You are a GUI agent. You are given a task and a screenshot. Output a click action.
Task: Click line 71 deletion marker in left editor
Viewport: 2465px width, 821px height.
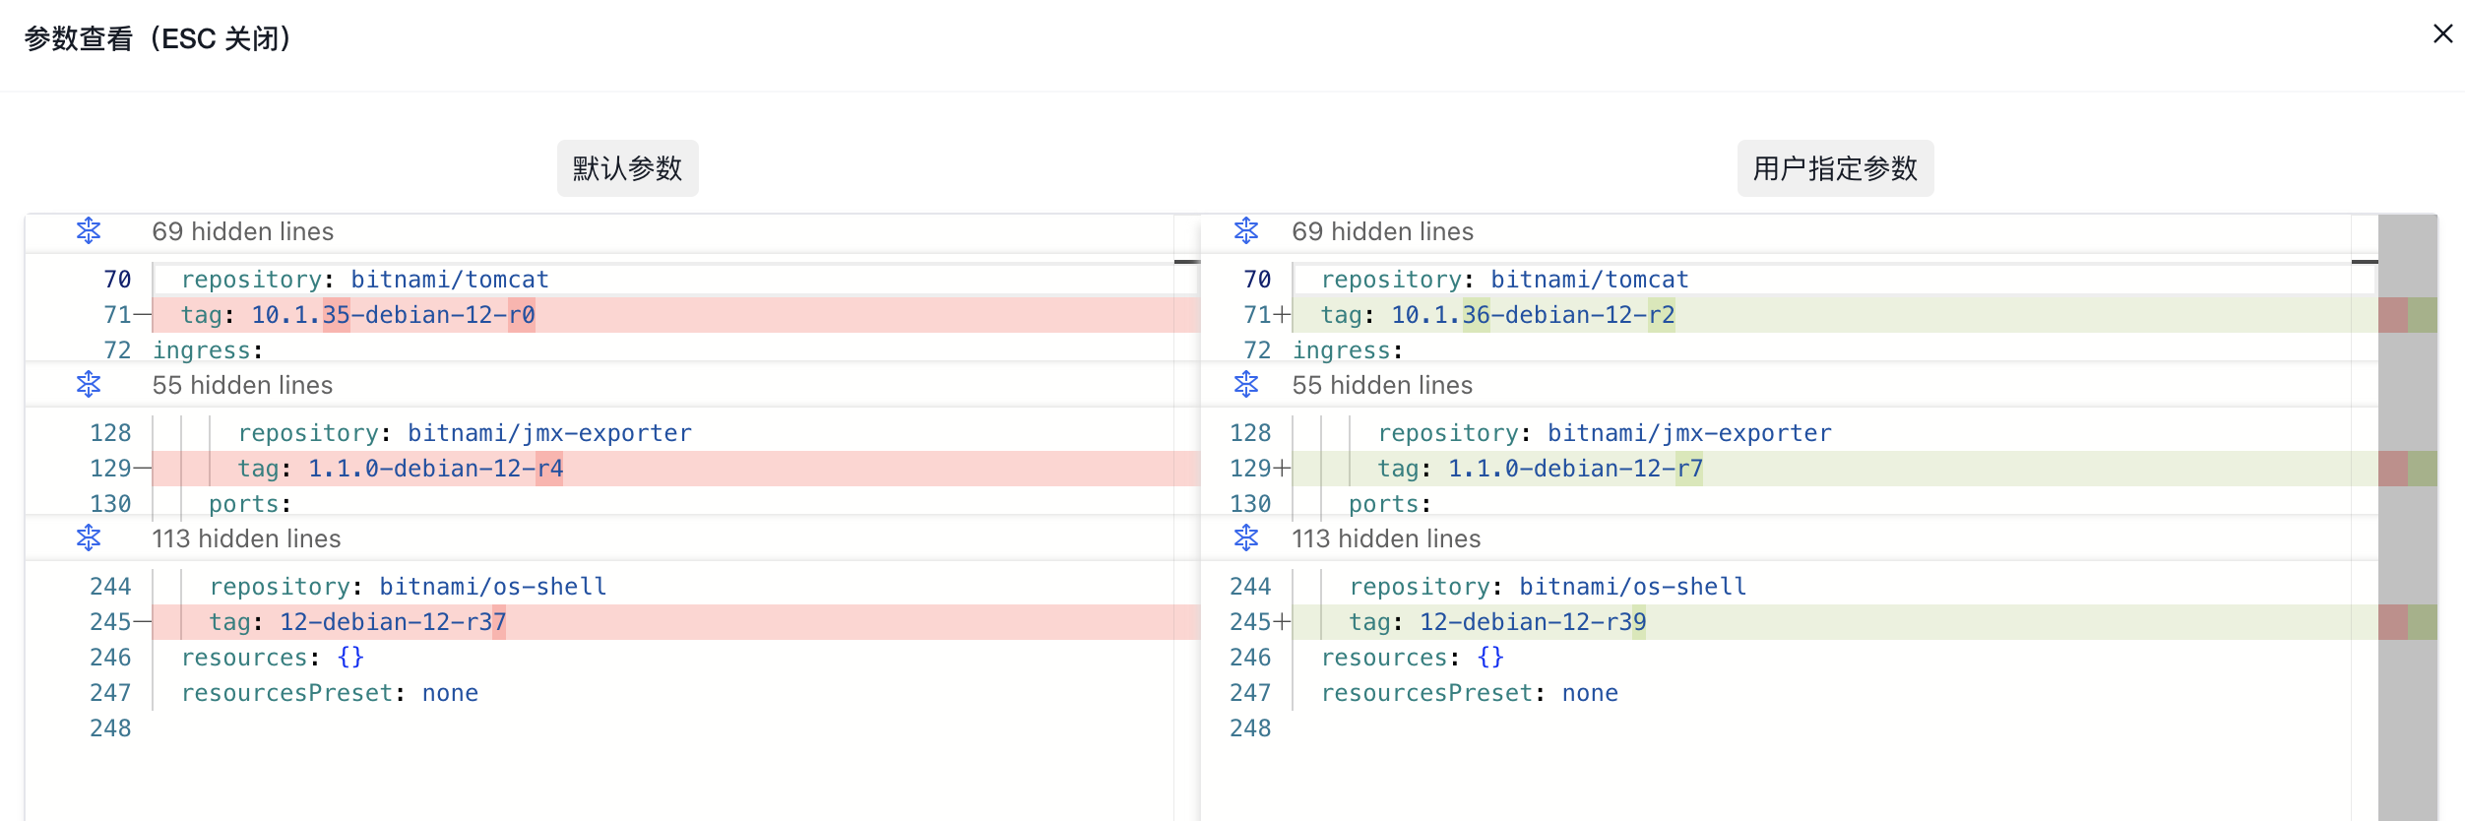coord(143,315)
